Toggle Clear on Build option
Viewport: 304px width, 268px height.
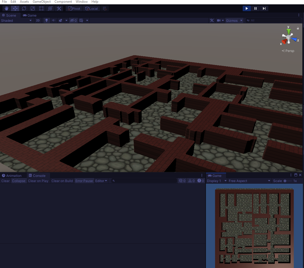pyautogui.click(x=62, y=181)
